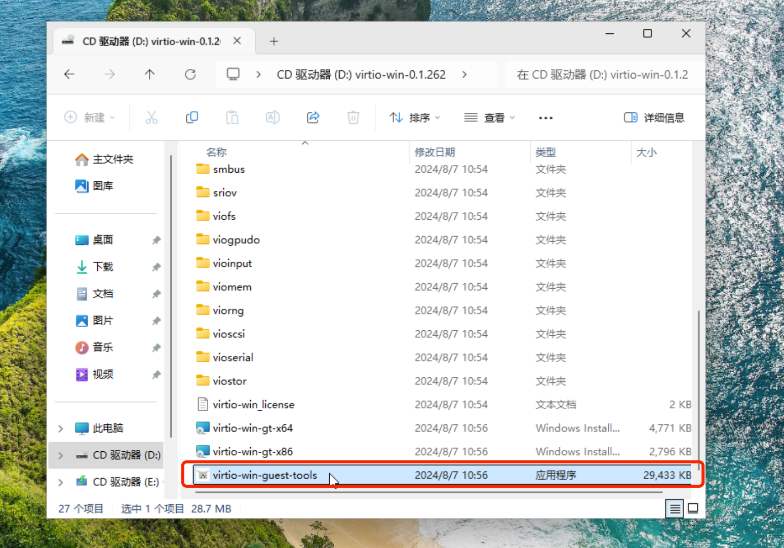Image resolution: width=784 pixels, height=548 pixels.
Task: Go back with the left arrow
Action: click(x=69, y=74)
